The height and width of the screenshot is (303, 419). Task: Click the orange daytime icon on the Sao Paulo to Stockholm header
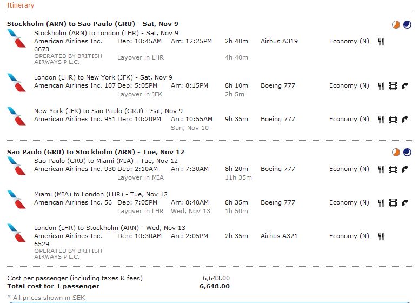(396, 152)
